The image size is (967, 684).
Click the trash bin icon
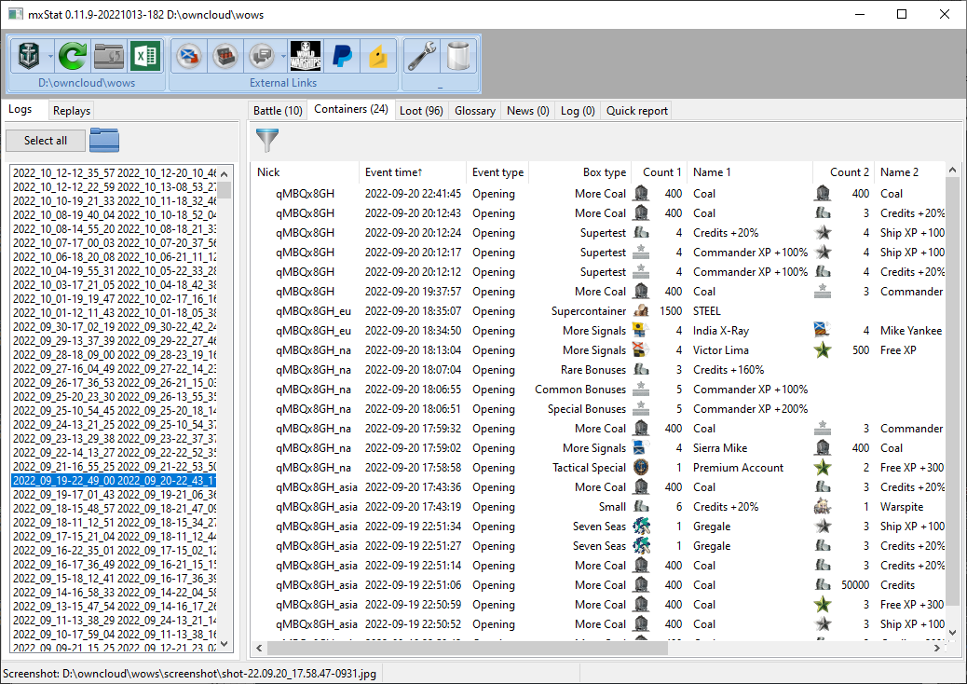click(458, 56)
